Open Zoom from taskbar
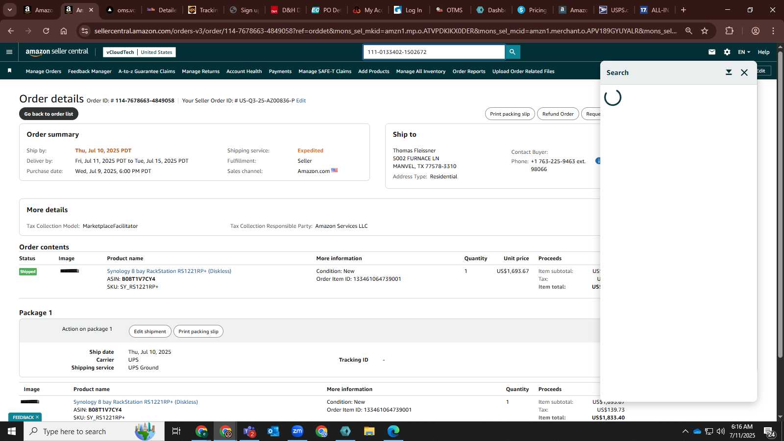The image size is (784, 441). (x=297, y=431)
